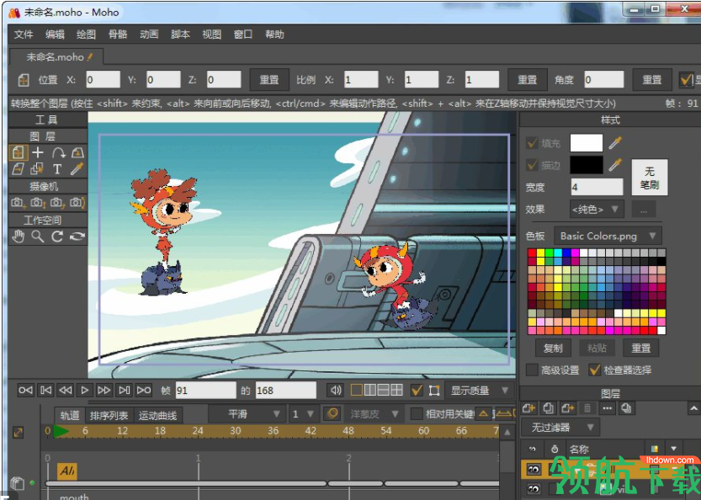Viewport: 701px width, 500px height.
Task: Open the Basic Colors.png palette dropdown
Action: tap(608, 236)
